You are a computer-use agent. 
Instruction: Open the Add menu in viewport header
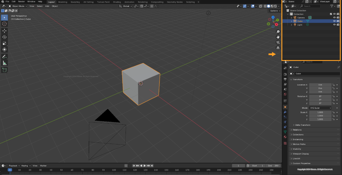click(x=47, y=6)
